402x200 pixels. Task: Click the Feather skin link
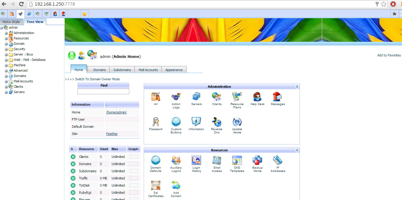112,134
